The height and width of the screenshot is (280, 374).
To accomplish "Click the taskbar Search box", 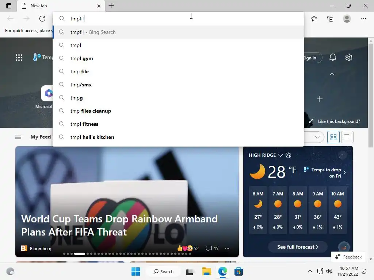I will 164,271.
